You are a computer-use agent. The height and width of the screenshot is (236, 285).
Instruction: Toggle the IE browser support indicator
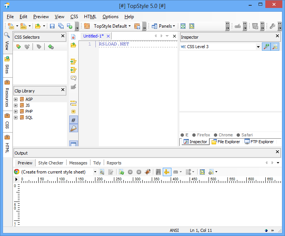click(185, 135)
